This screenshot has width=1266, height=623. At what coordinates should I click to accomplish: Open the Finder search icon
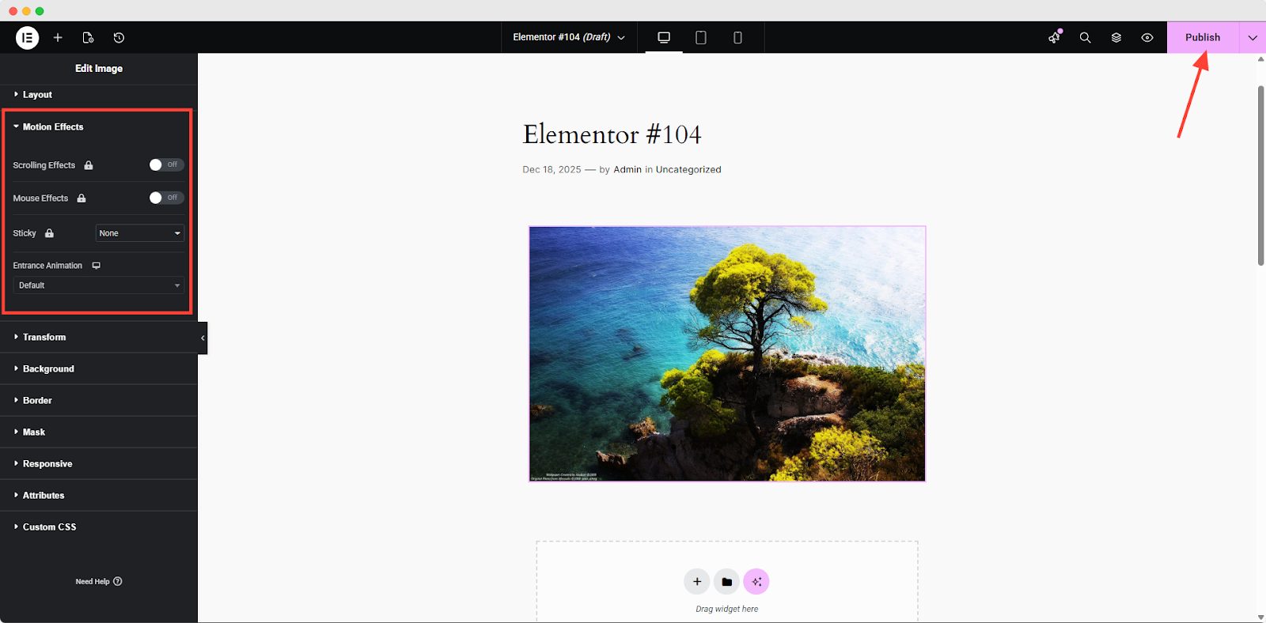1085,37
